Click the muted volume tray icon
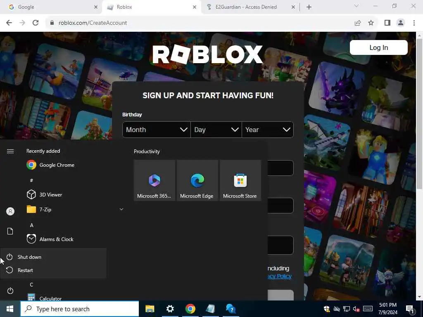 point(356,309)
